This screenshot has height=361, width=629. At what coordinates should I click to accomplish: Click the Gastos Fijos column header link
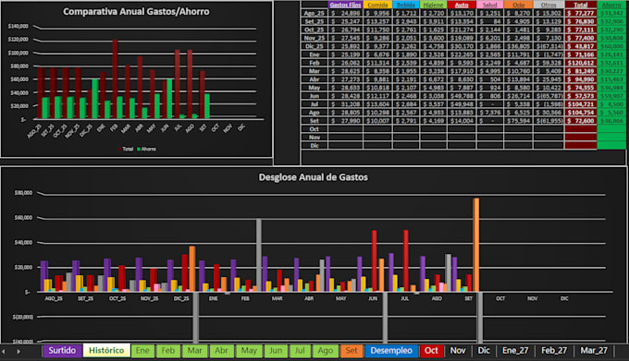[x=345, y=5]
